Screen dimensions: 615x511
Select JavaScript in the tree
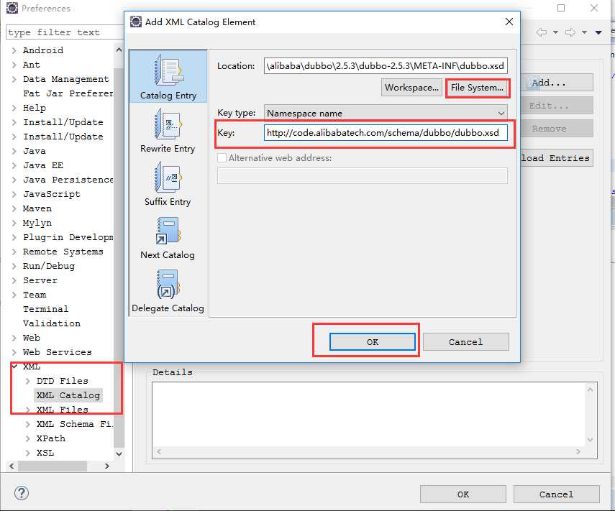point(51,194)
